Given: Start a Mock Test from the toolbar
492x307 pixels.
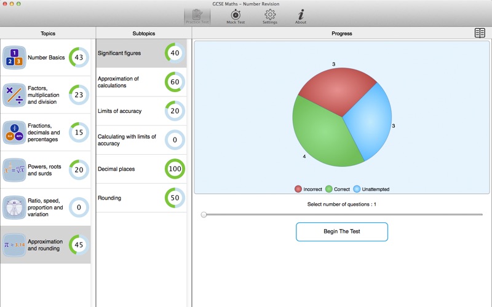Looking at the screenshot, I should 236,17.
